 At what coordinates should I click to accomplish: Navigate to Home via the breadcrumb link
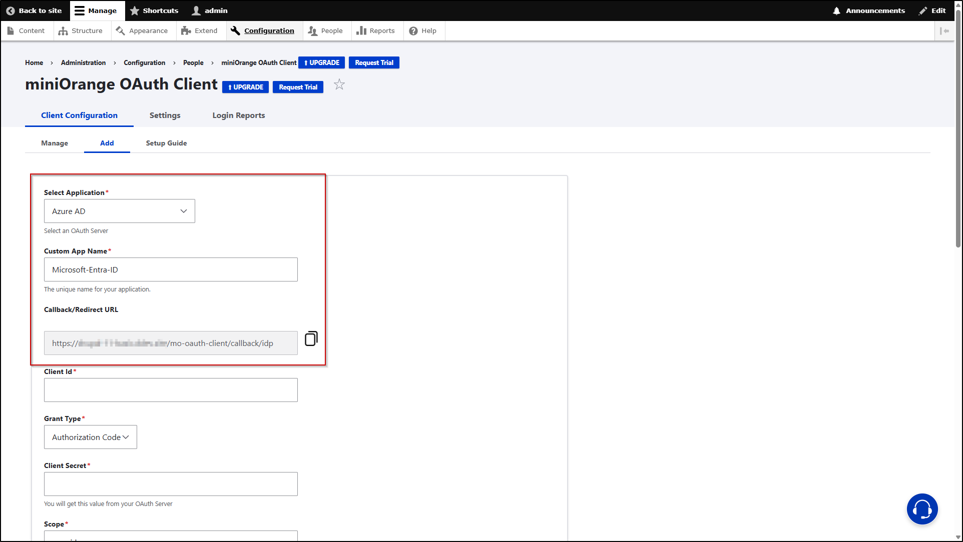34,62
